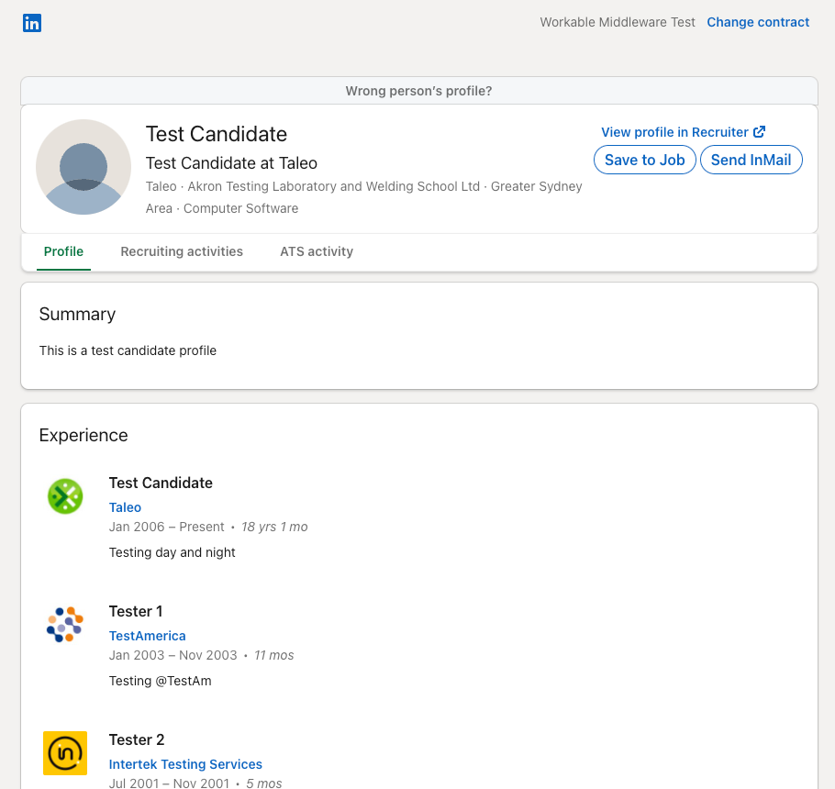Open the TestAmerica company link
835x789 pixels.
coord(148,636)
